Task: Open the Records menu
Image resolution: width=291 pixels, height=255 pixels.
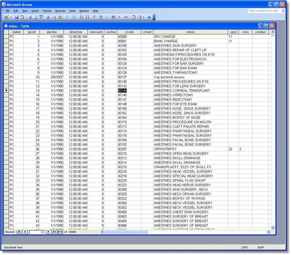Action: pyautogui.click(x=60, y=11)
